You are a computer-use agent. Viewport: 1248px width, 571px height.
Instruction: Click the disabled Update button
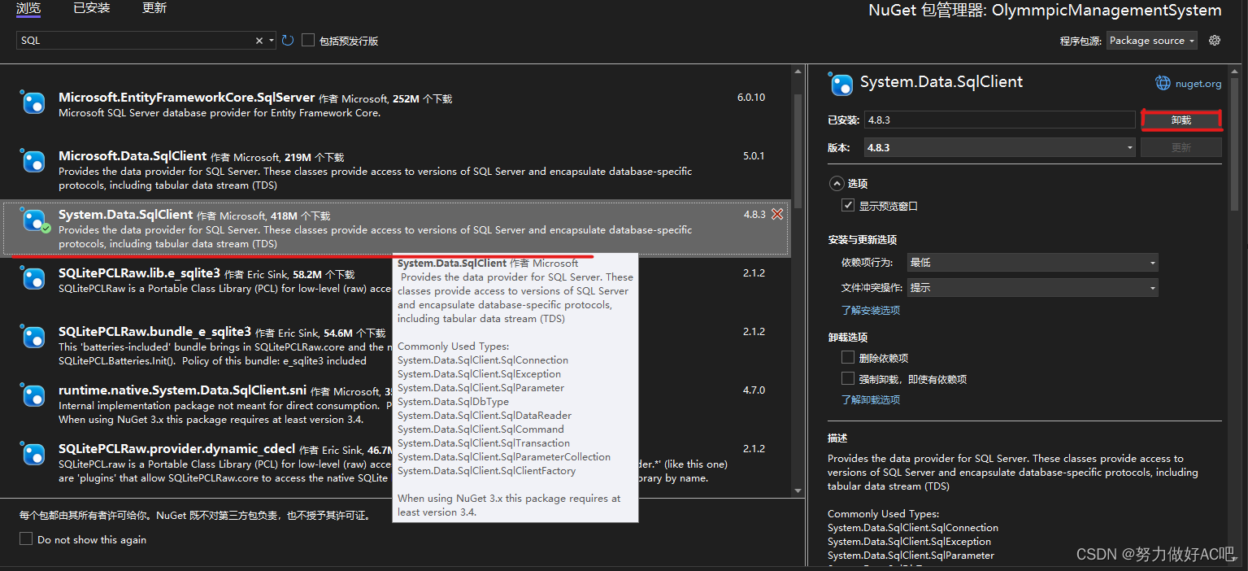(x=1181, y=147)
